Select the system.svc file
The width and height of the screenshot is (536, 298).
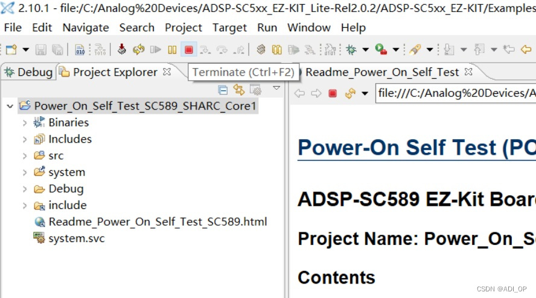[69, 238]
